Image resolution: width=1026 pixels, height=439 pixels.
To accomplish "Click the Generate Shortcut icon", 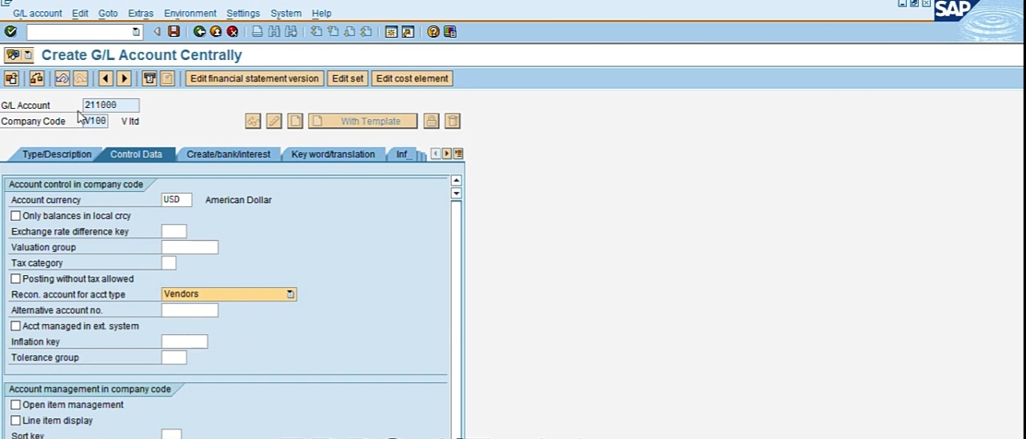I will (408, 32).
